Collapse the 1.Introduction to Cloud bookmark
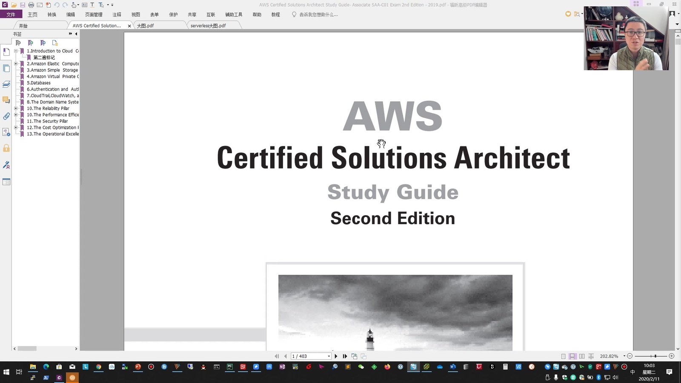This screenshot has height=383, width=681. coord(16,51)
